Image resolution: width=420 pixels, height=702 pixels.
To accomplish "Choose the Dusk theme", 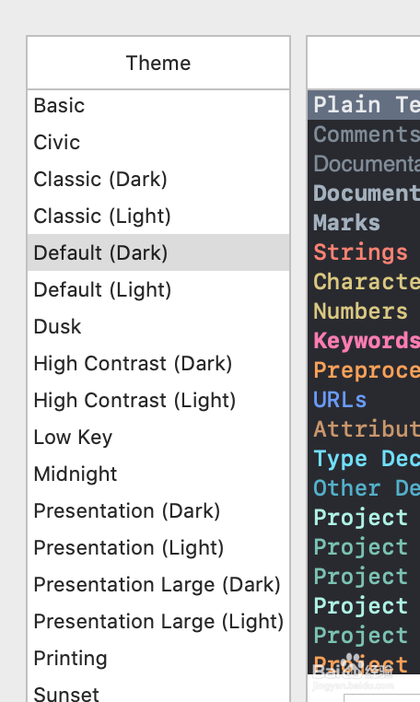I will pos(158,327).
